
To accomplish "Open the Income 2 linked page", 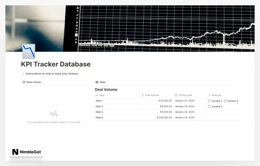I will tap(233, 101).
